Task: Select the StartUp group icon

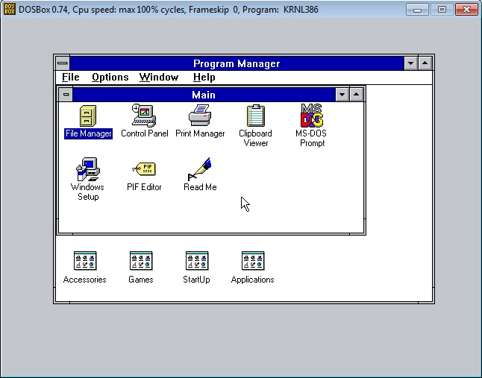Action: [x=197, y=261]
